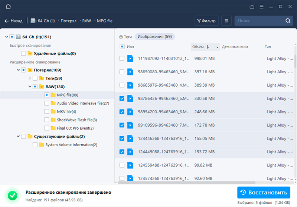Click the horizontal scrollbar under file list
This screenshot has height=207, width=297.
click(x=186, y=182)
